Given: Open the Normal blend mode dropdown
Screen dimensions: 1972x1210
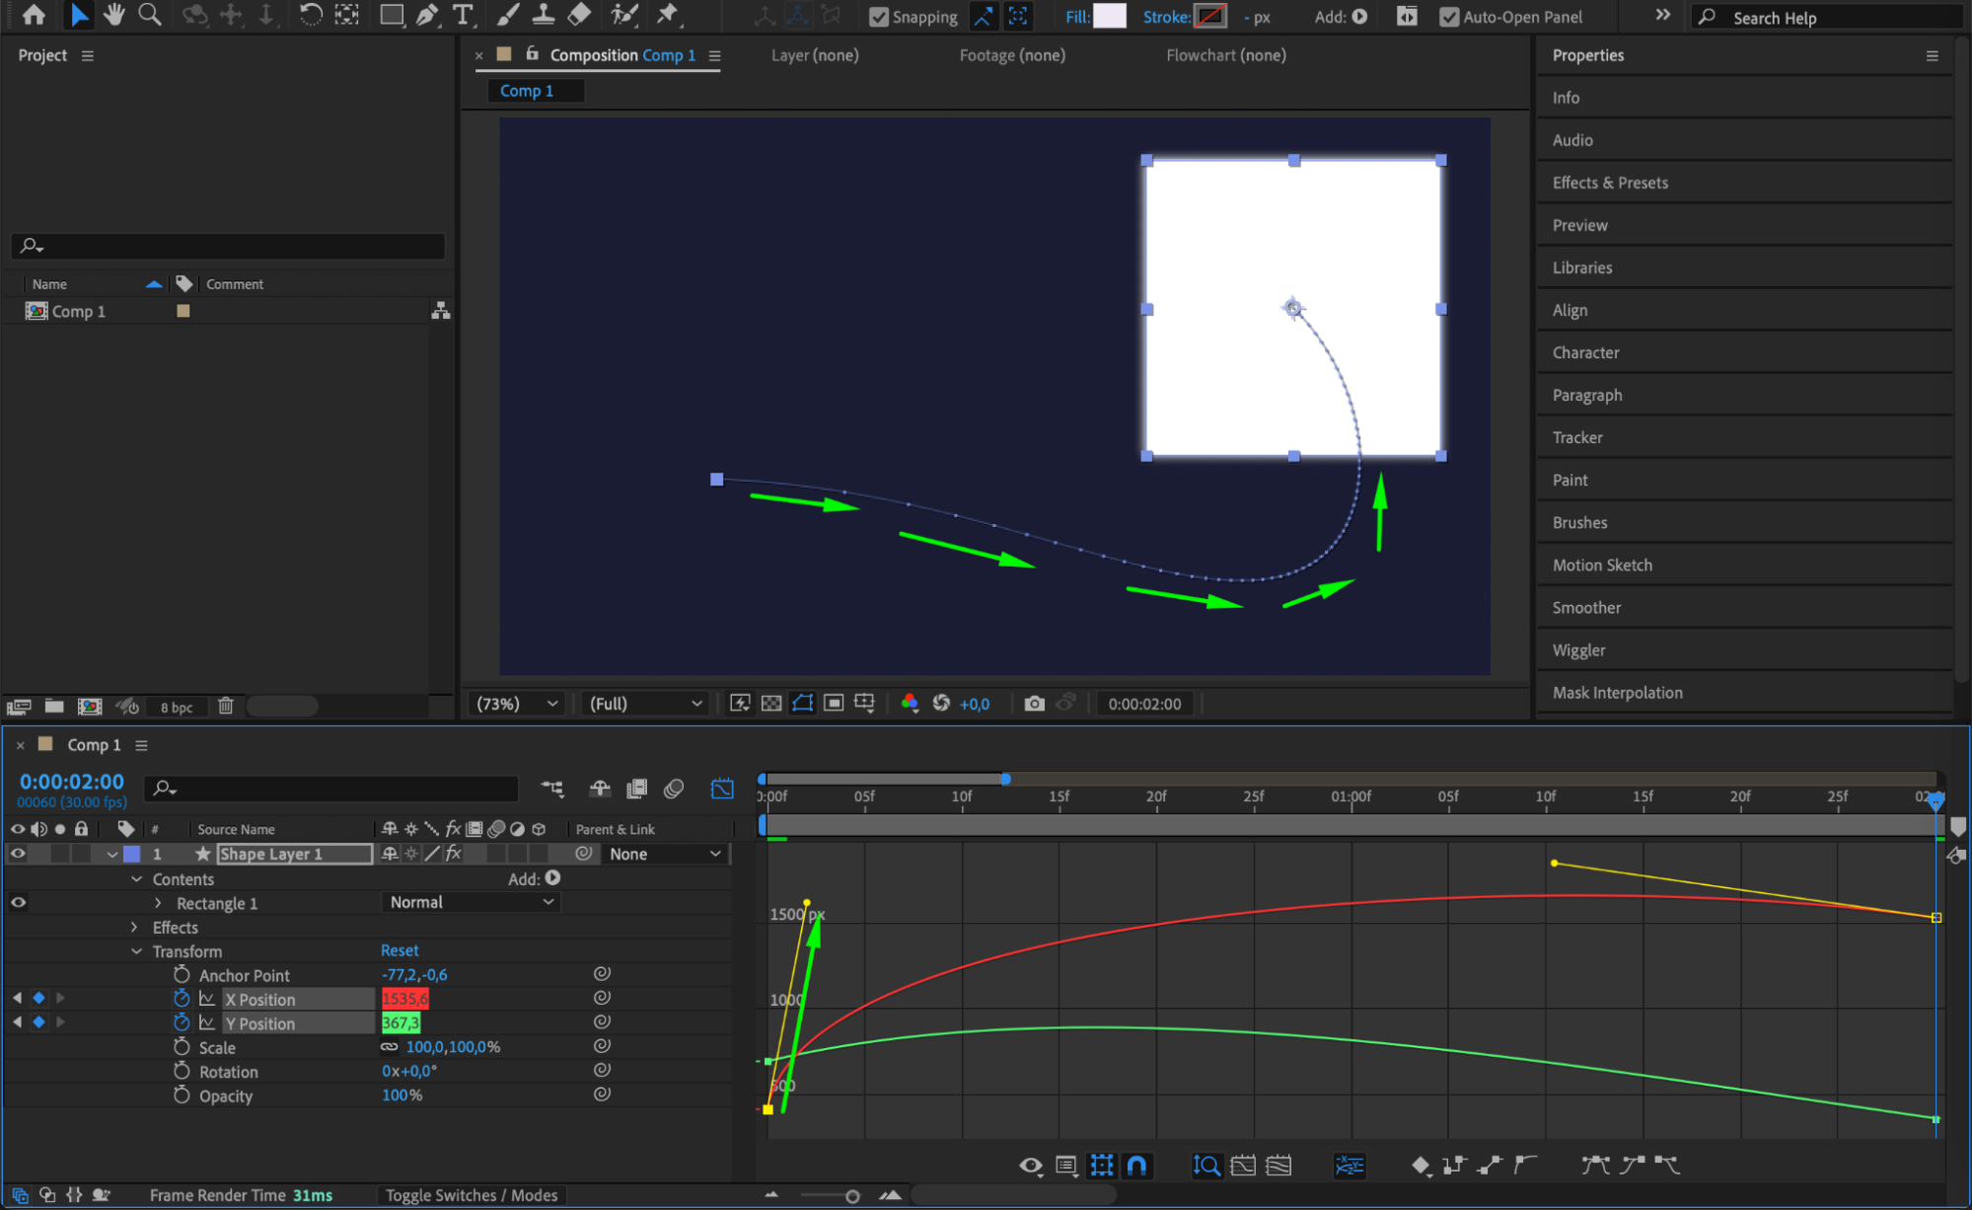Looking at the screenshot, I should tap(471, 902).
